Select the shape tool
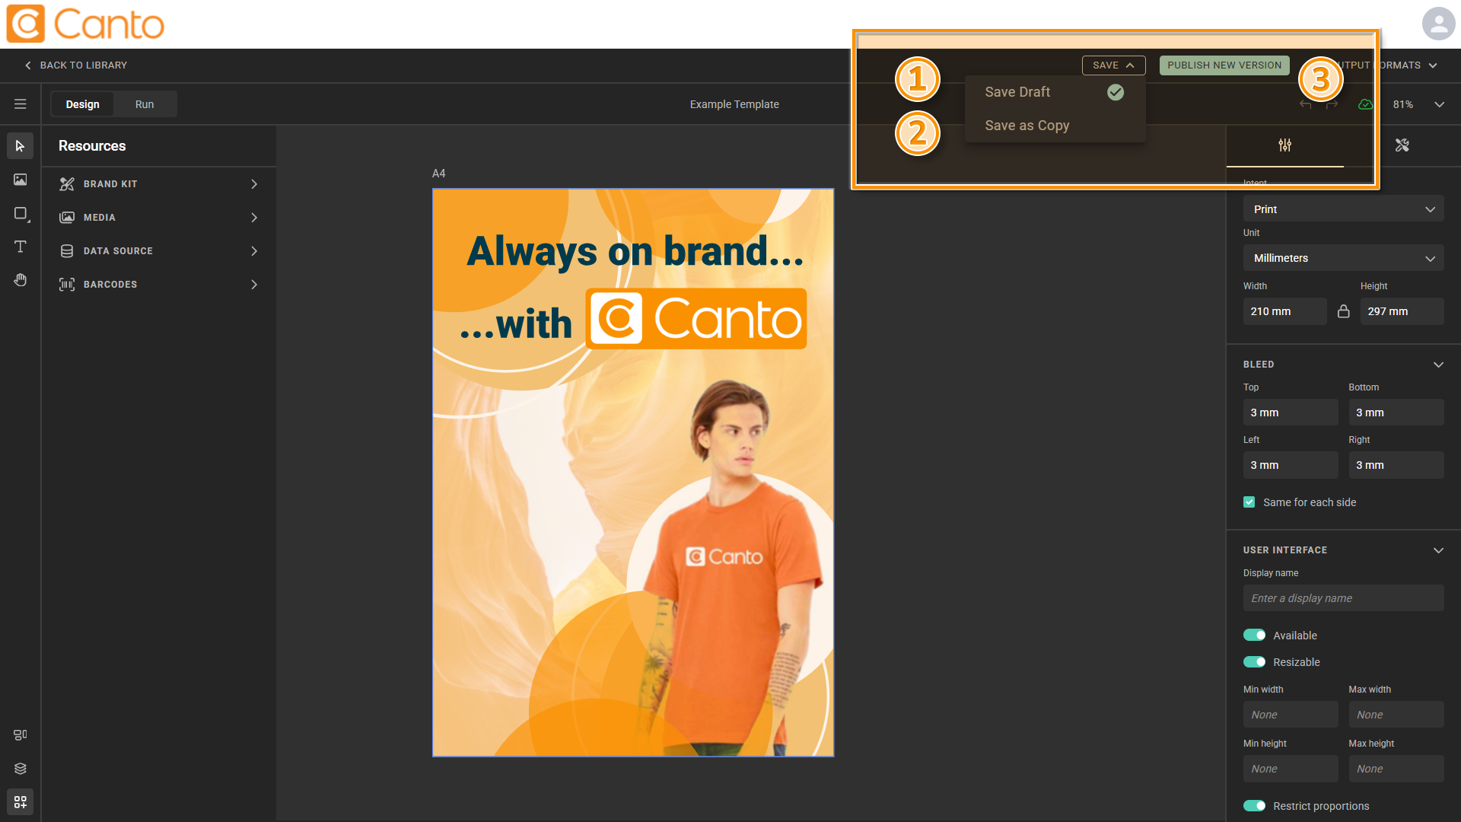The width and height of the screenshot is (1461, 822). [x=20, y=214]
